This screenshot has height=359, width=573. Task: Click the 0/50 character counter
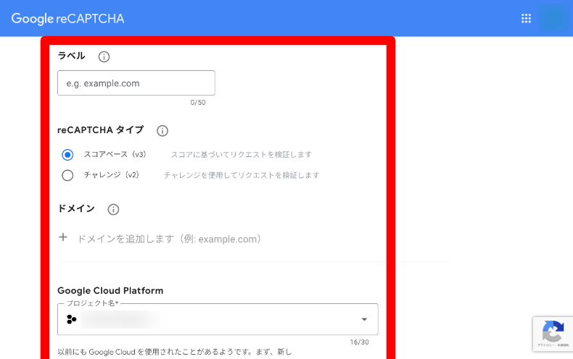[x=198, y=103]
